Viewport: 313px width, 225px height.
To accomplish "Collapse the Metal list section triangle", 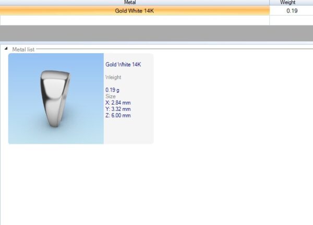I will 6,49.
